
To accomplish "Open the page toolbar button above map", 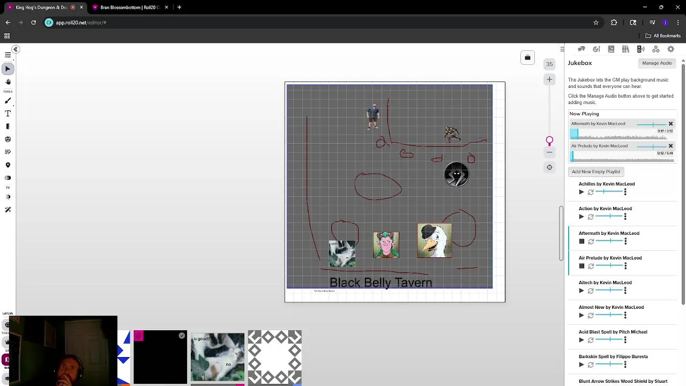I will 527,58.
